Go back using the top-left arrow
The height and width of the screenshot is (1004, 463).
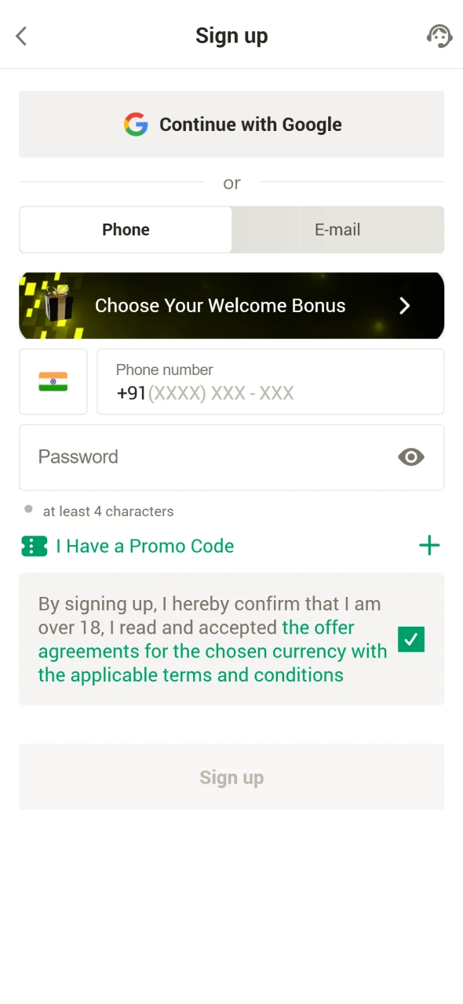21,36
